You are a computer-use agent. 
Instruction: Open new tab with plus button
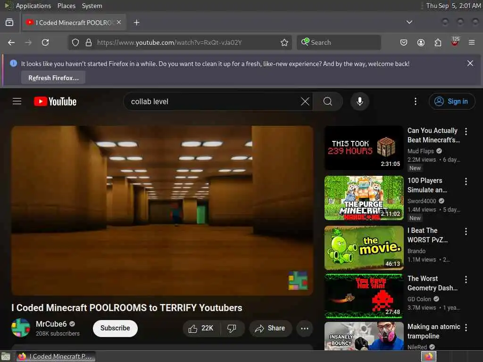point(136,23)
